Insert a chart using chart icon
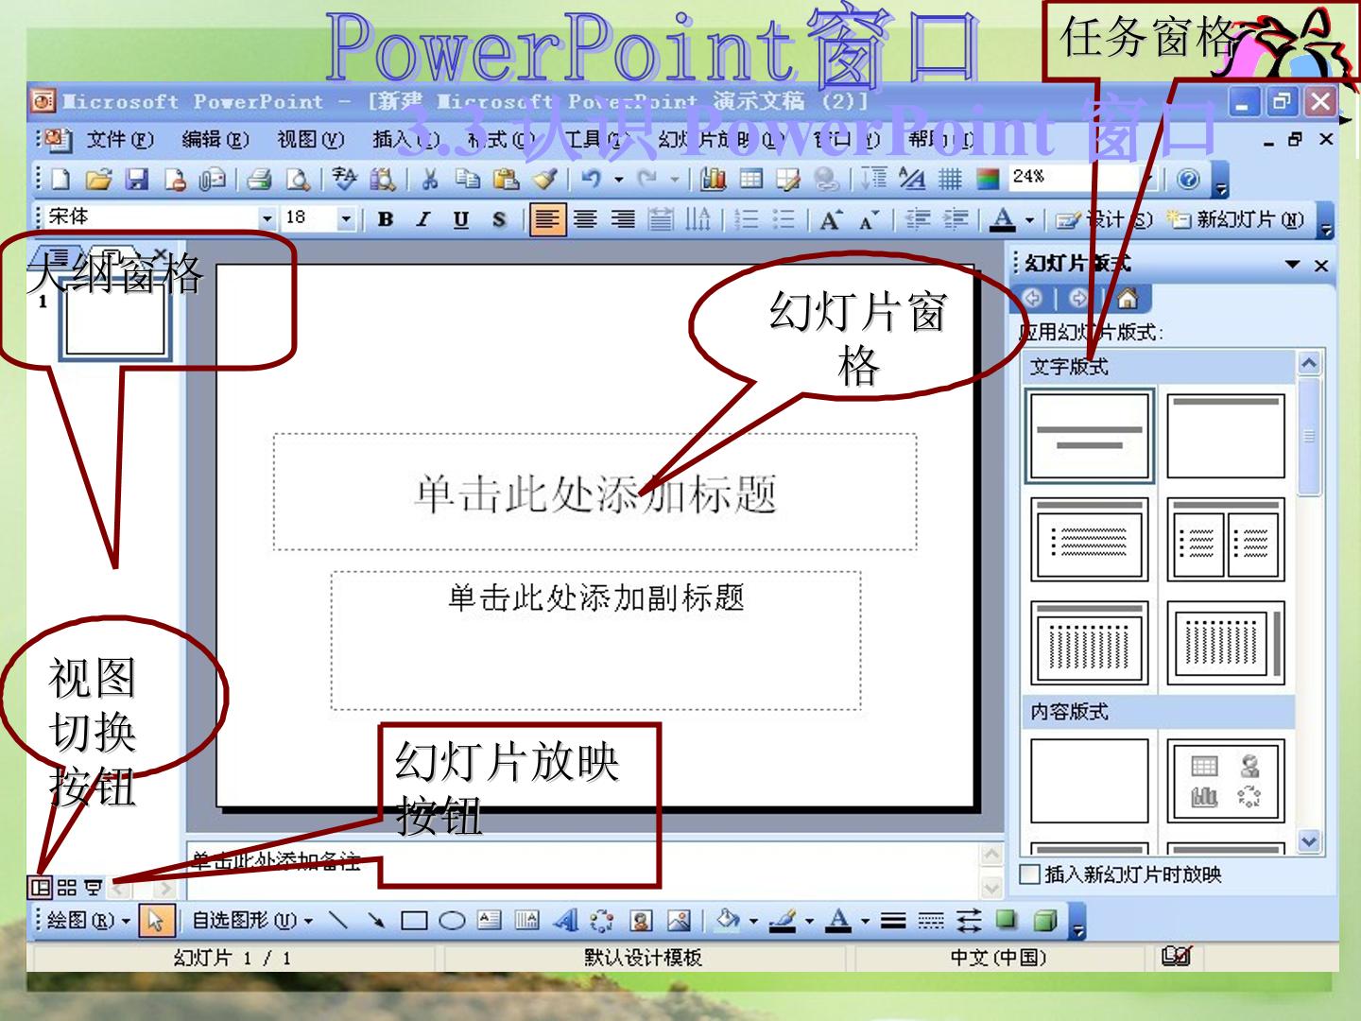This screenshot has width=1361, height=1021. [x=714, y=179]
